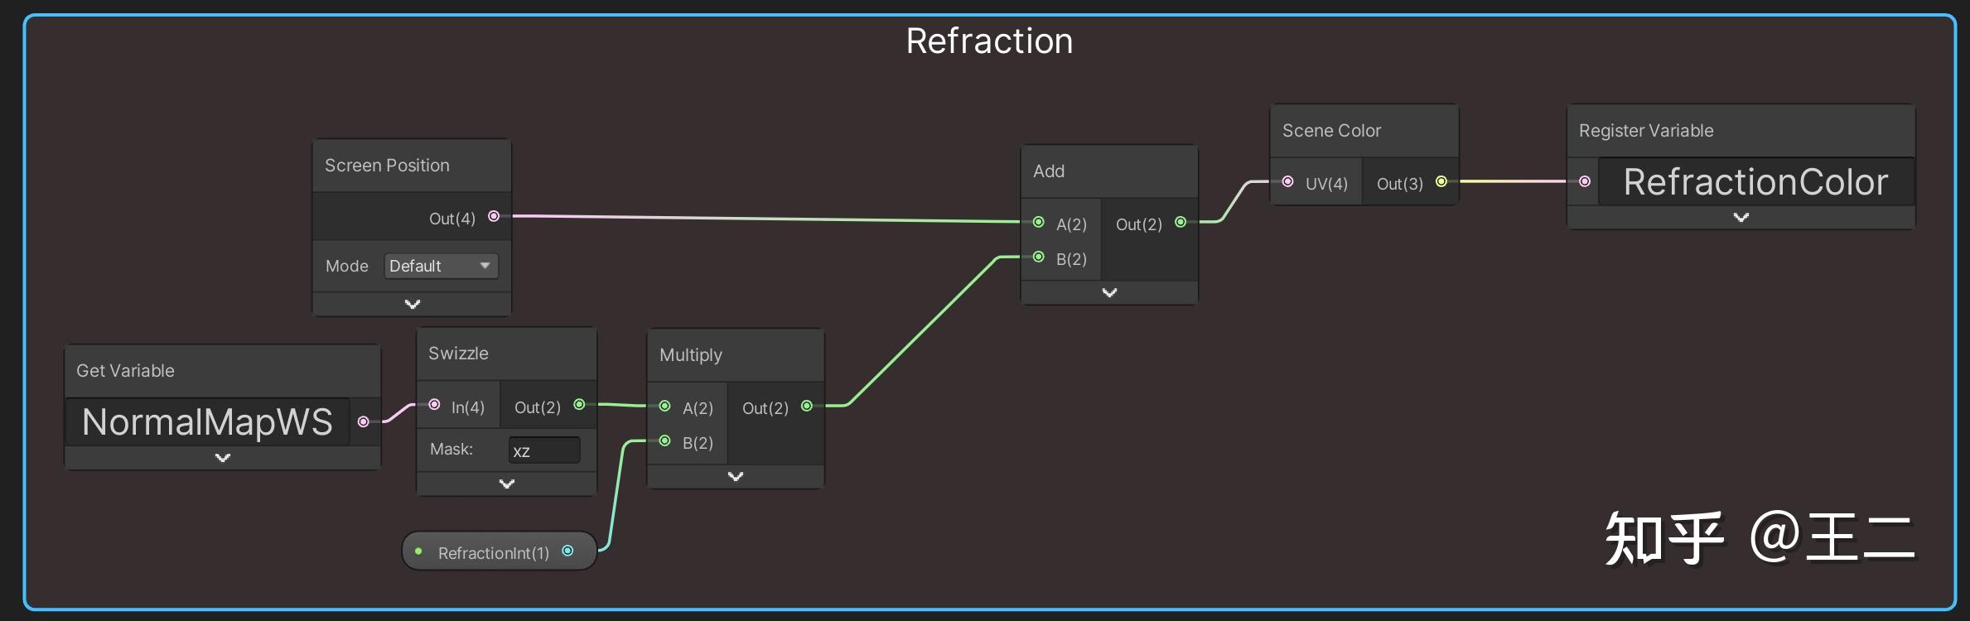The width and height of the screenshot is (1970, 621).
Task: Collapse the Screen Position node chevron
Action: tap(412, 304)
